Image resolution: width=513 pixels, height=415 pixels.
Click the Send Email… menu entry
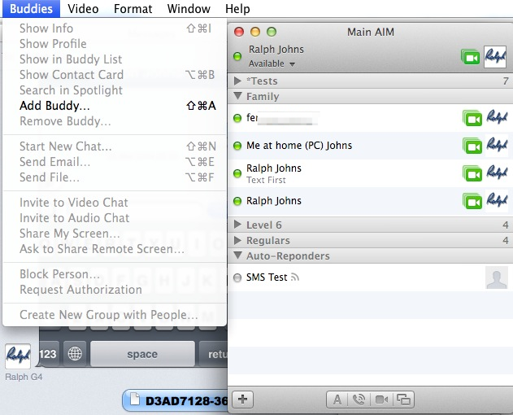pyautogui.click(x=115, y=162)
